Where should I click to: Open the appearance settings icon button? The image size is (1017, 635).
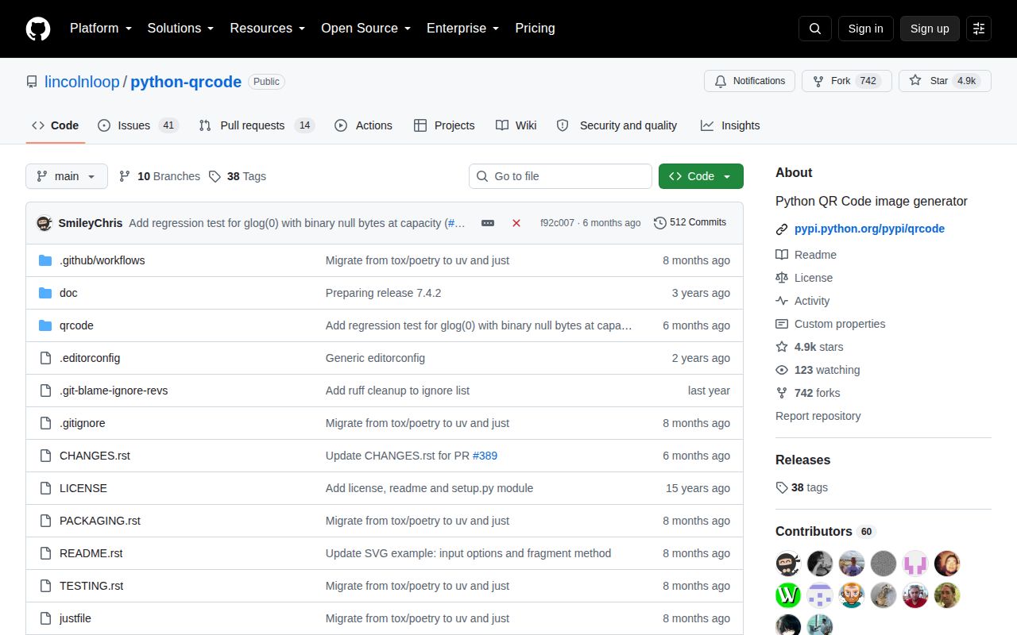pos(979,29)
